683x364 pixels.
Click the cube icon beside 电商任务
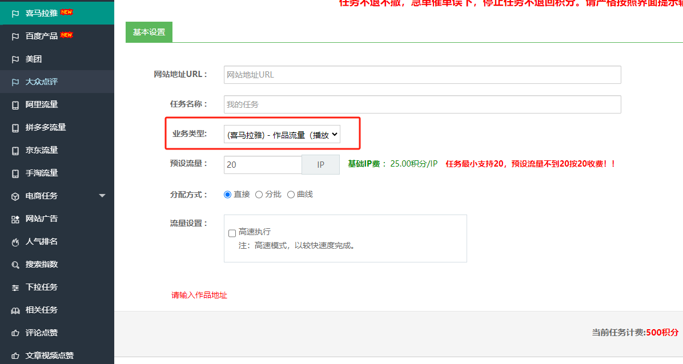click(x=15, y=196)
